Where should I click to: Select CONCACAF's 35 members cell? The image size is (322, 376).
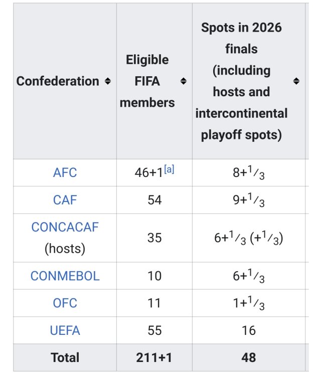click(x=154, y=238)
